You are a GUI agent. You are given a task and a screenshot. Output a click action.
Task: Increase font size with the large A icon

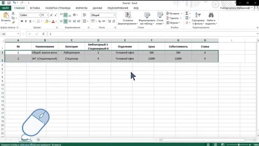(51, 15)
